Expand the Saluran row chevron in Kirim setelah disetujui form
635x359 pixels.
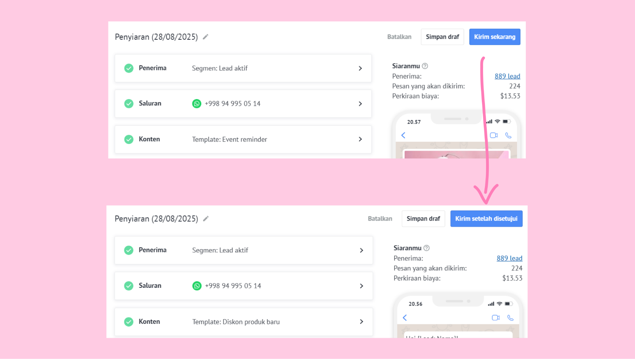[361, 286]
